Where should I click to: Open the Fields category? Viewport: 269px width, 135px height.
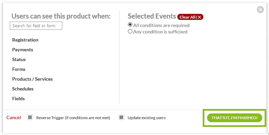point(18,99)
